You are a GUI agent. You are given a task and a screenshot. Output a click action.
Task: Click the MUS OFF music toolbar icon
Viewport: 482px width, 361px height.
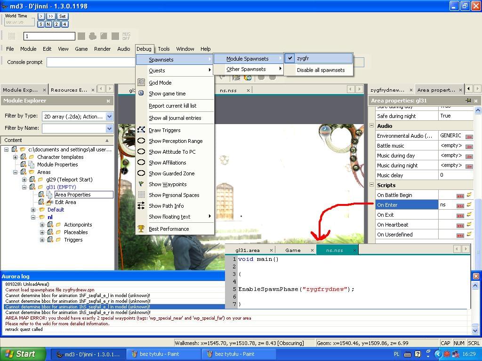126,36
